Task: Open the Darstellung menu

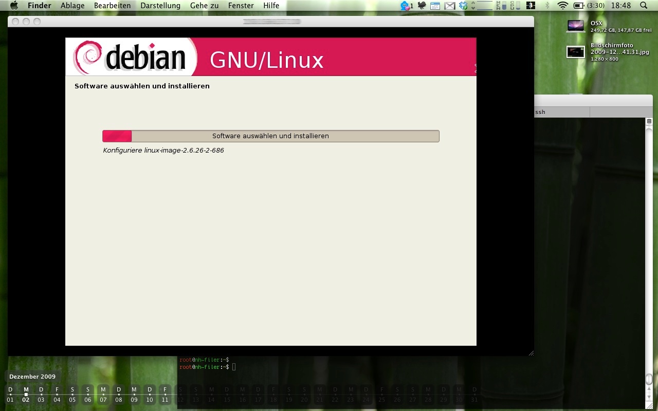Action: click(x=160, y=6)
